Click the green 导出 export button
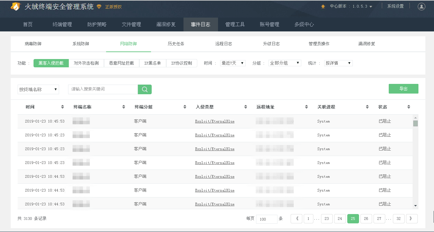The image size is (434, 232). point(404,89)
